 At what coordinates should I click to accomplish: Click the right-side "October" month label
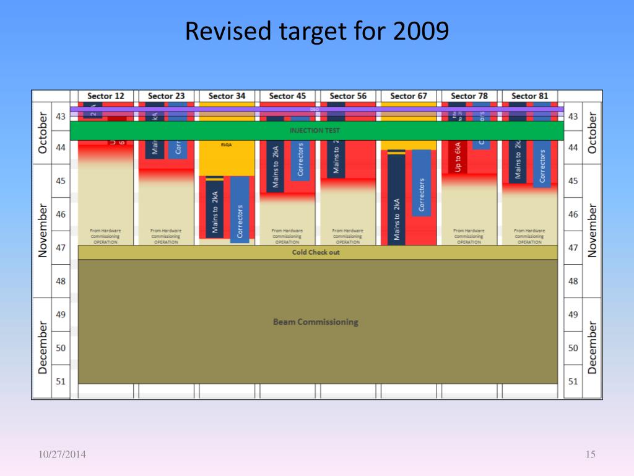592,133
